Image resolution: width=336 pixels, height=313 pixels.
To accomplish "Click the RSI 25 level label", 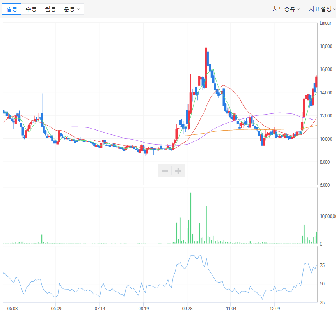I will point(322,303).
